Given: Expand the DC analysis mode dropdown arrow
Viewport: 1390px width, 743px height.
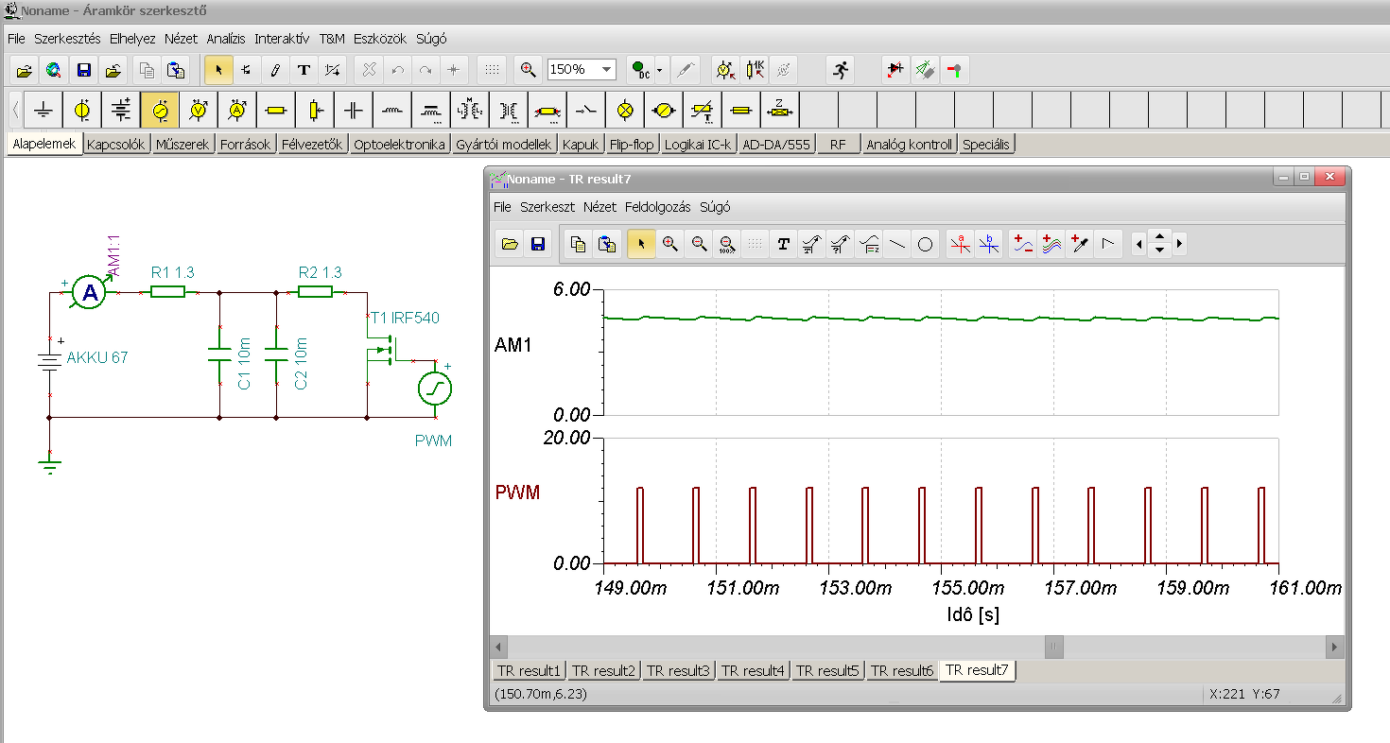Looking at the screenshot, I should tap(660, 69).
